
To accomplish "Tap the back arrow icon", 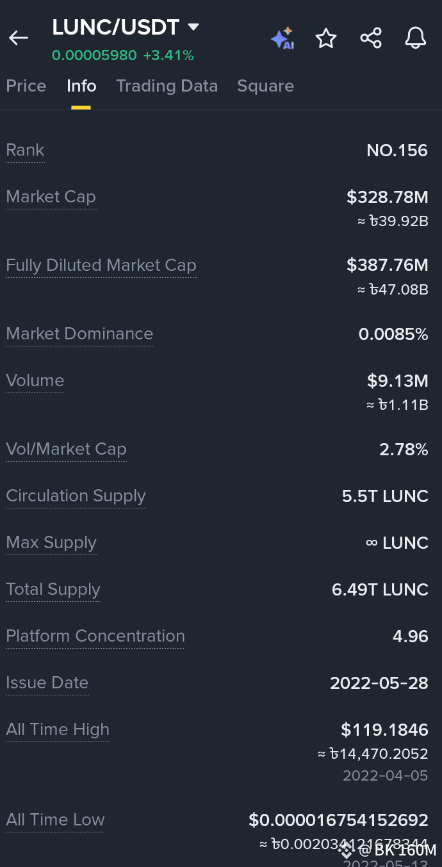I will pos(18,38).
